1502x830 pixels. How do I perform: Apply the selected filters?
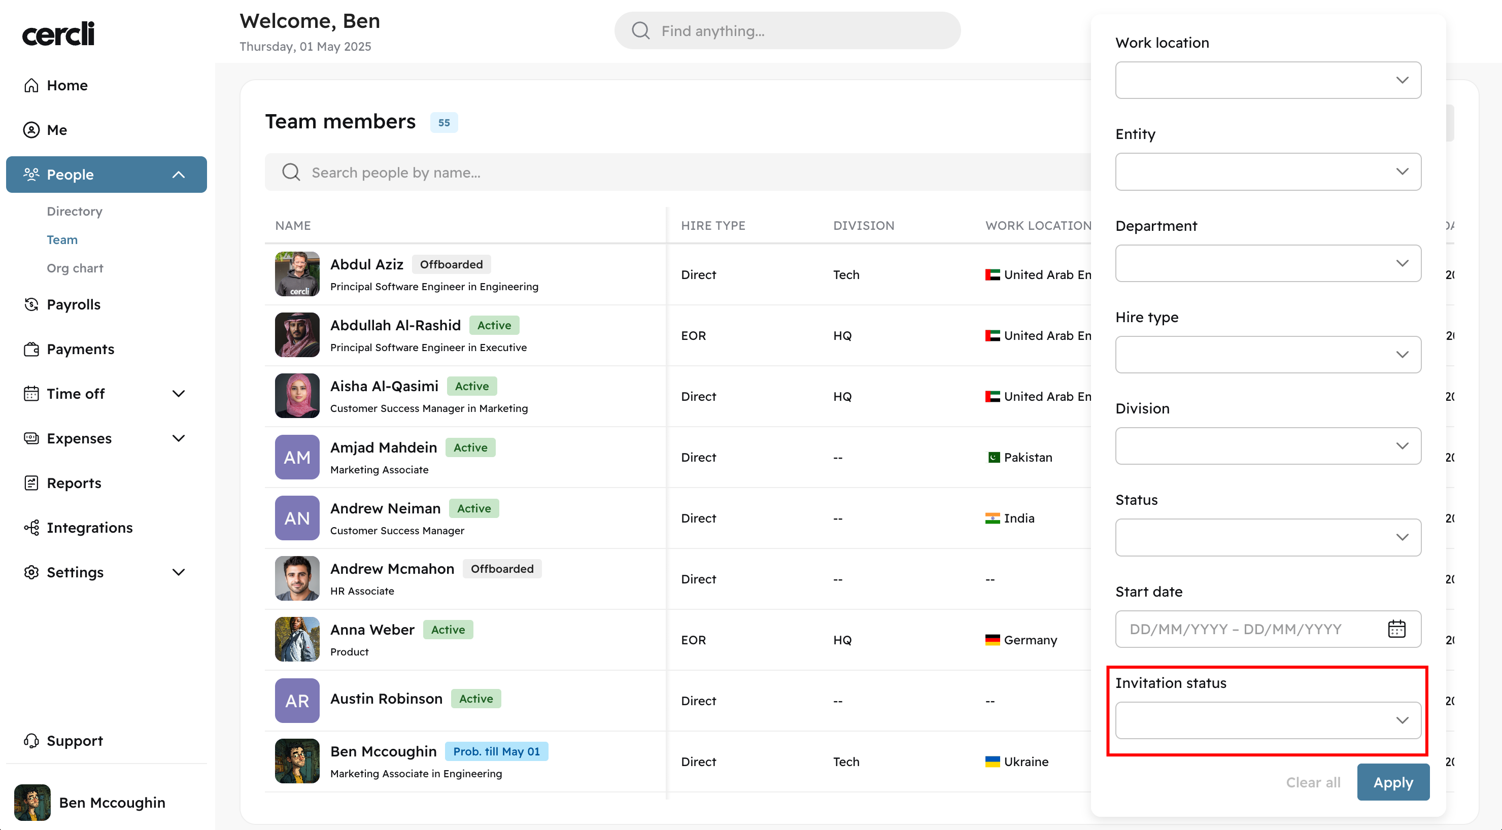pyautogui.click(x=1393, y=782)
